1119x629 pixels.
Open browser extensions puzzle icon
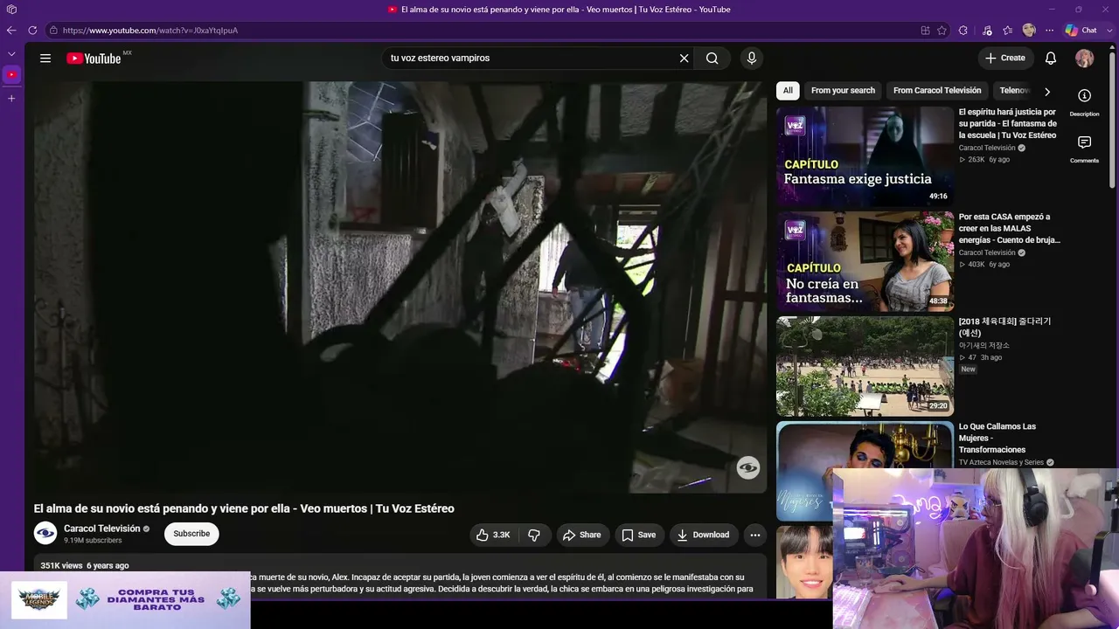pyautogui.click(x=963, y=31)
